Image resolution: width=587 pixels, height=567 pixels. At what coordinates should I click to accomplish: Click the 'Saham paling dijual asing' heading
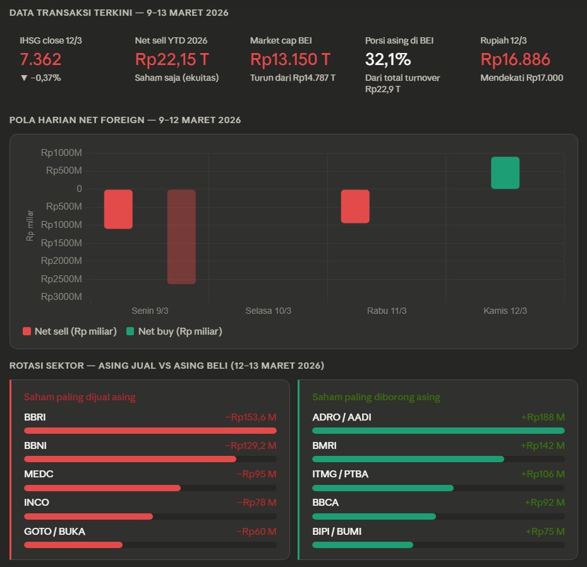click(80, 397)
